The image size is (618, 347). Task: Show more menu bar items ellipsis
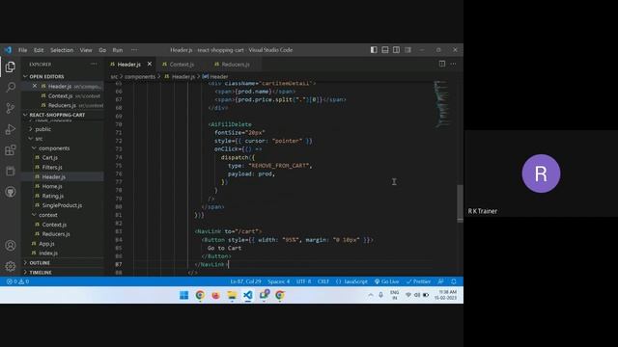pyautogui.click(x=134, y=50)
